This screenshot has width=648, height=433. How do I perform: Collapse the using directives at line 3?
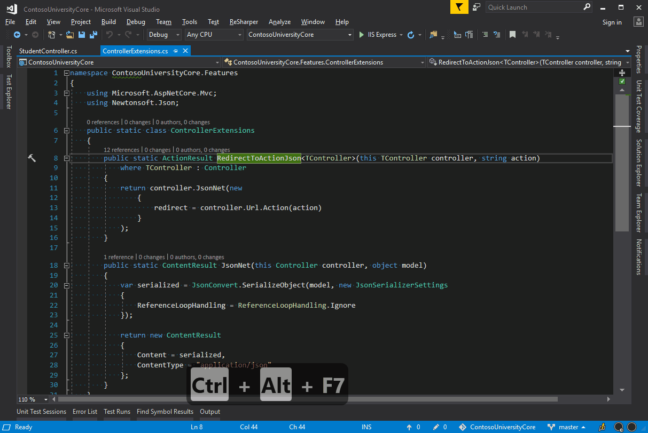(x=66, y=93)
